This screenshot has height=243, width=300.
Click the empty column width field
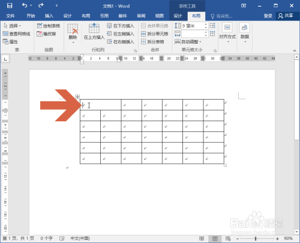point(193,34)
